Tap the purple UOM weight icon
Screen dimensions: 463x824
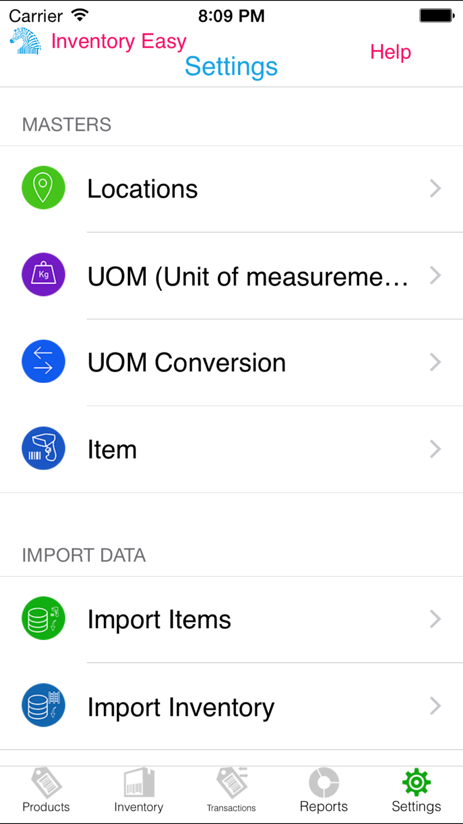coord(43,274)
